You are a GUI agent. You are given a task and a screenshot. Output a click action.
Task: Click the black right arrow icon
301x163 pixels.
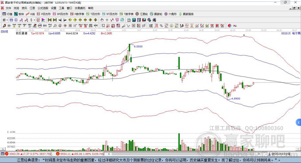[x=65, y=20]
